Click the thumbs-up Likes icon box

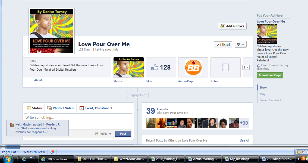pos(161,67)
